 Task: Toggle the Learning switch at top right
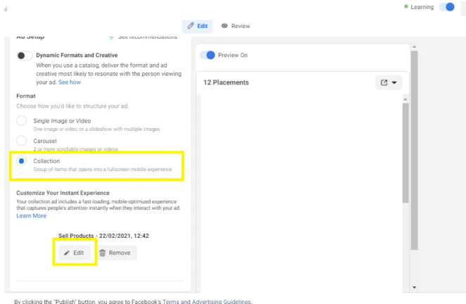tap(447, 7)
